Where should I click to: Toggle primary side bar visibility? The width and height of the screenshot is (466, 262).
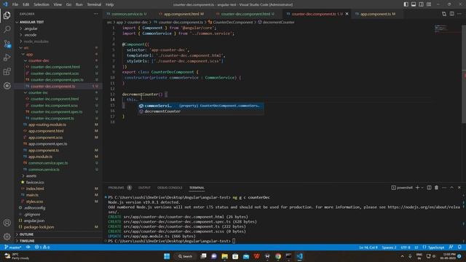[406, 4]
